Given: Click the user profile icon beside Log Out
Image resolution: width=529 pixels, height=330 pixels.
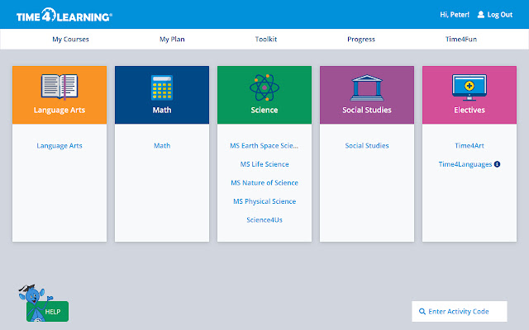Looking at the screenshot, I should pyautogui.click(x=481, y=15).
